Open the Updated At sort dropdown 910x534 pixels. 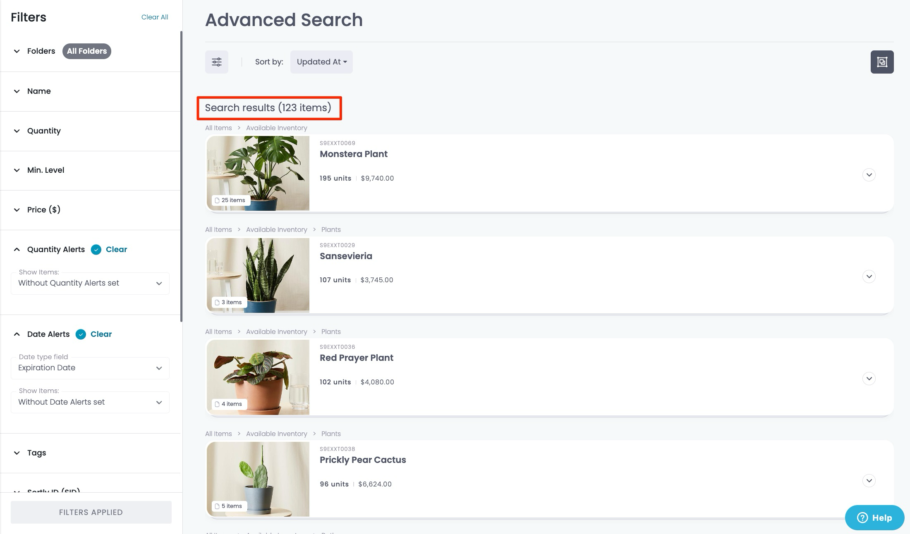tap(321, 62)
